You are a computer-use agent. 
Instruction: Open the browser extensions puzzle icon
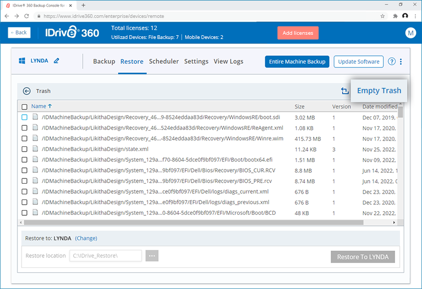click(395, 16)
